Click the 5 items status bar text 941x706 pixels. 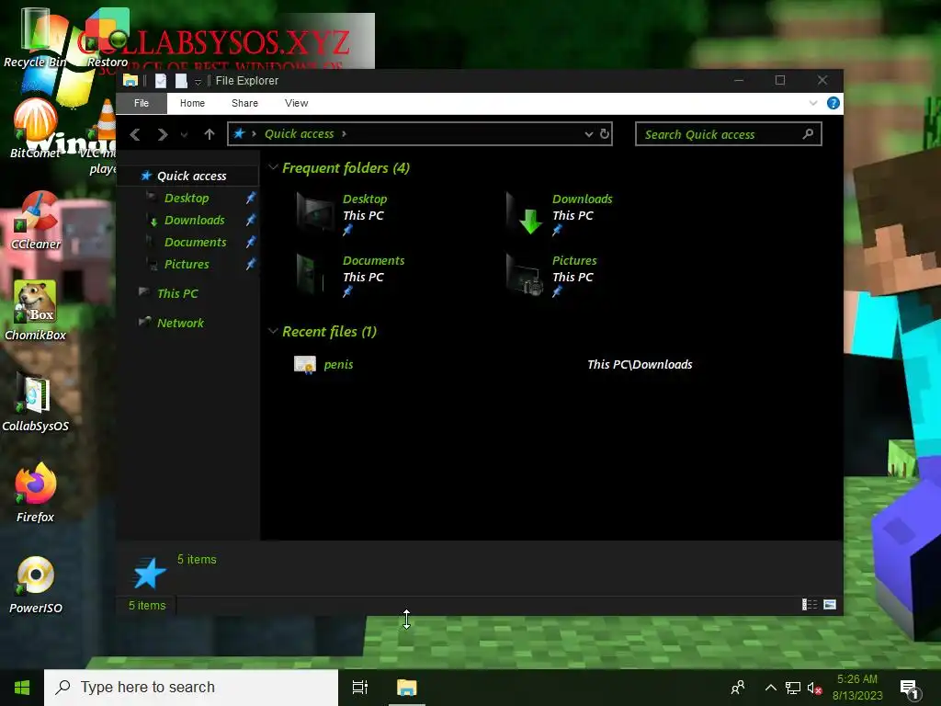point(147,606)
